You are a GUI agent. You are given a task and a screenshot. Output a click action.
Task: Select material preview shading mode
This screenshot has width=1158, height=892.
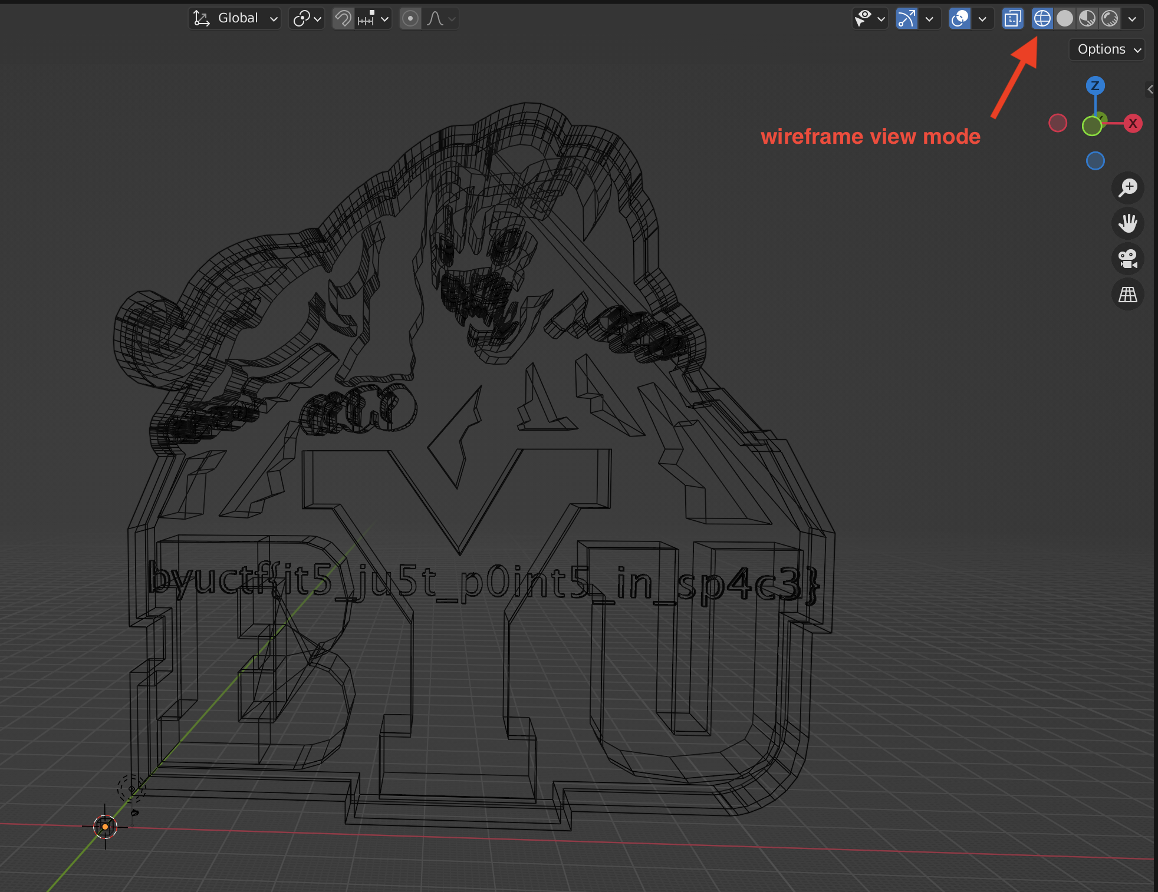pos(1087,19)
